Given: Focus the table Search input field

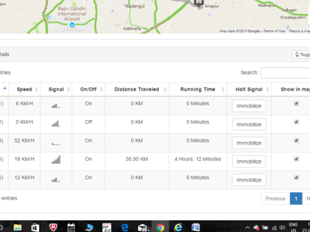Looking at the screenshot, I should (x=286, y=73).
